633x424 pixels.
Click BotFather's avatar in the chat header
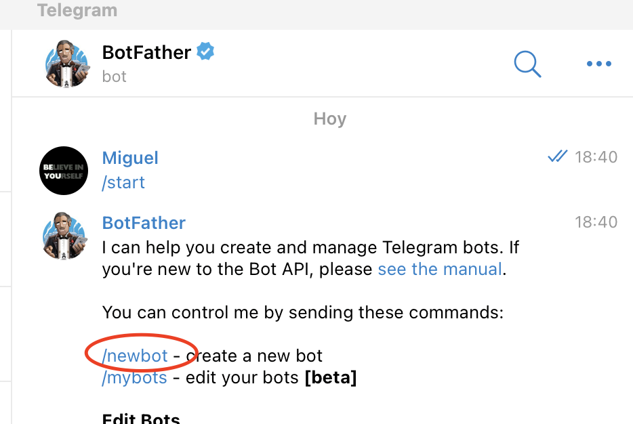coord(66,64)
